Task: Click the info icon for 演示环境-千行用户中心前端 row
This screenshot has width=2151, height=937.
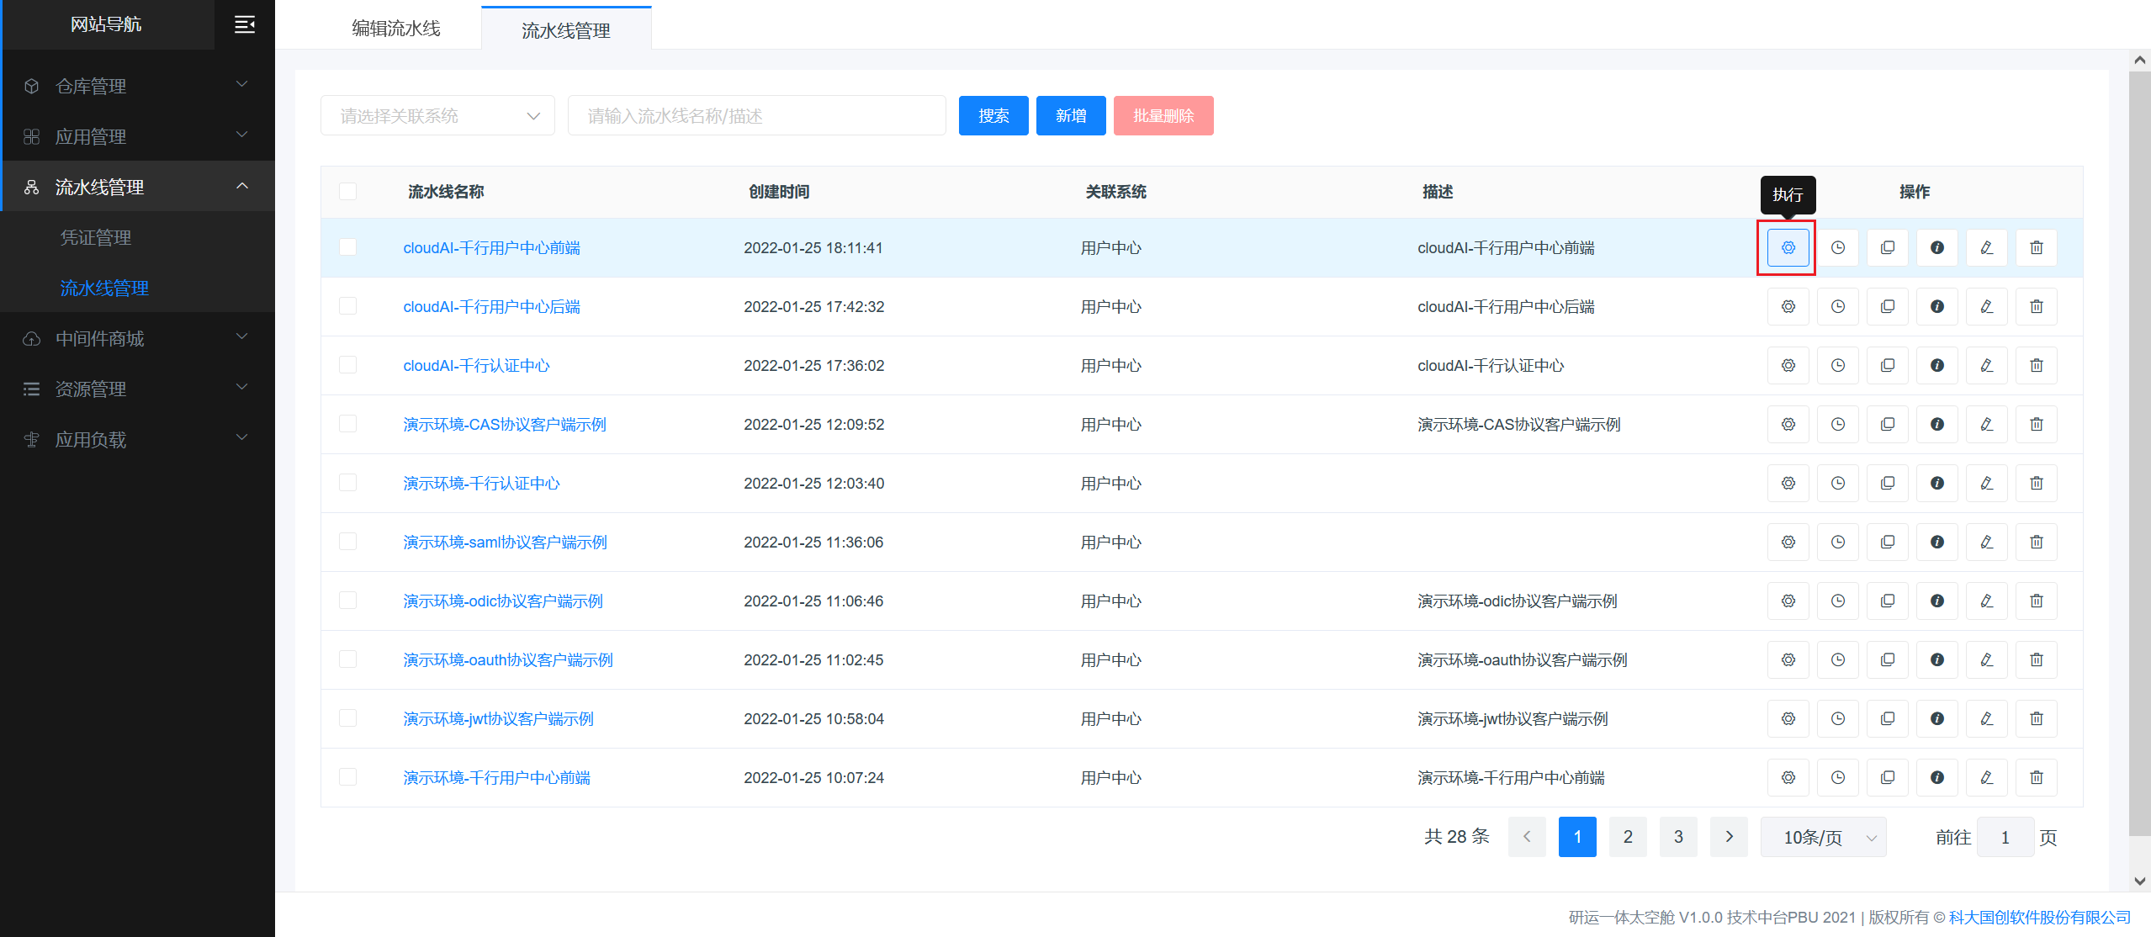Action: (1936, 777)
